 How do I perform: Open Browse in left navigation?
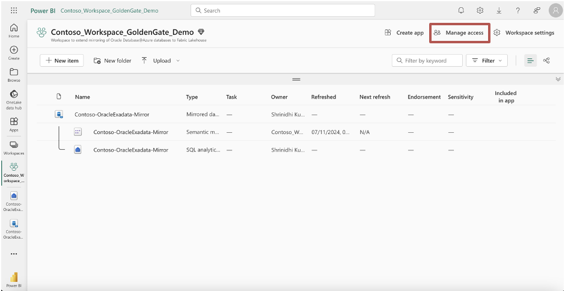(14, 75)
